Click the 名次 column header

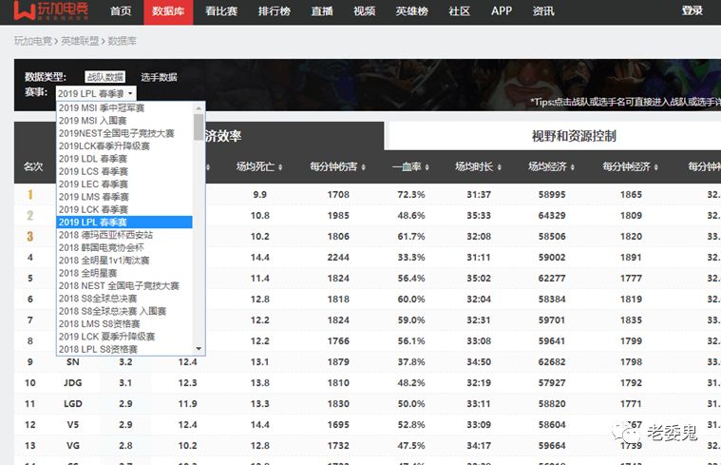tap(33, 166)
